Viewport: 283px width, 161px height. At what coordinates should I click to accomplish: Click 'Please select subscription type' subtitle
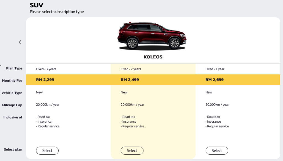click(x=57, y=12)
